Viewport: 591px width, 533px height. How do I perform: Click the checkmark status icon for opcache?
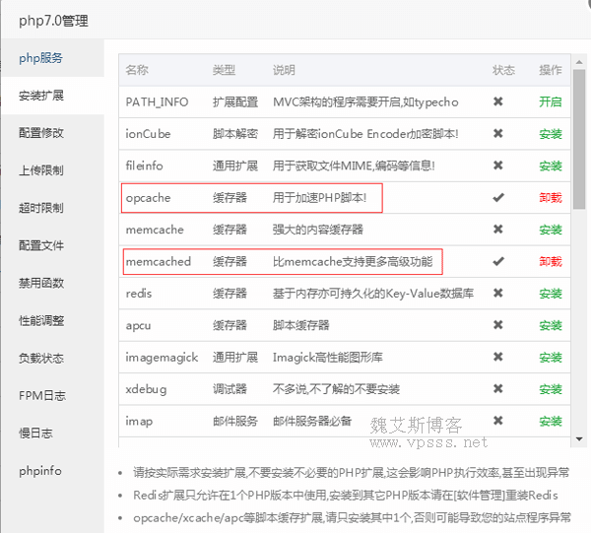[498, 197]
